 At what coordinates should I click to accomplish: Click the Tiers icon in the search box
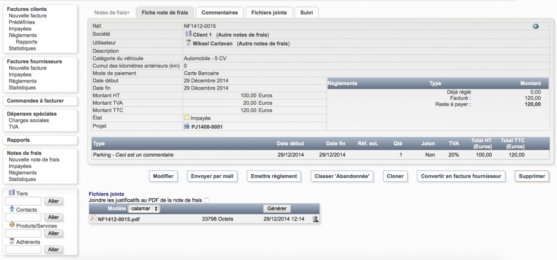point(11,193)
